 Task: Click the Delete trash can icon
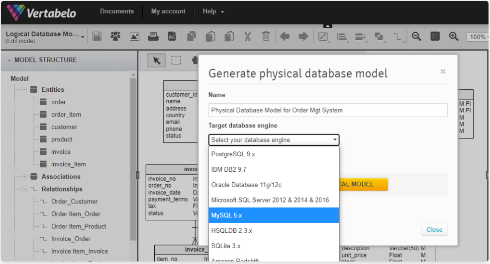coord(266,36)
